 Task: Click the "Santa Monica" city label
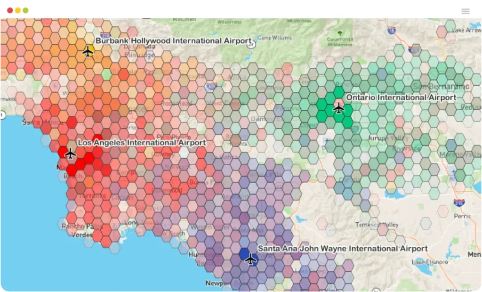coord(42,122)
